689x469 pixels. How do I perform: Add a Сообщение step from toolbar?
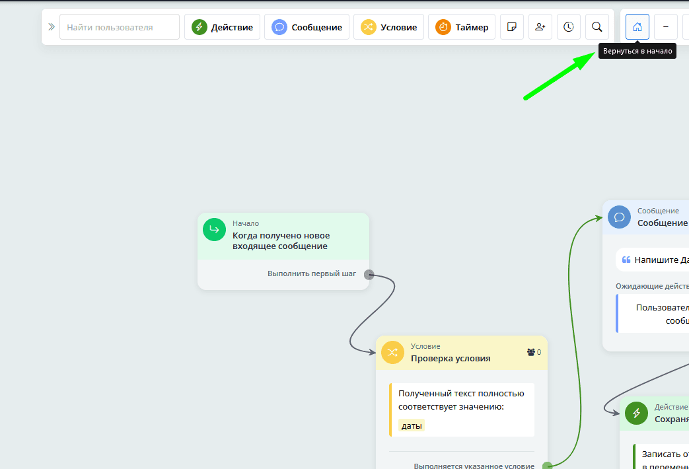[307, 27]
